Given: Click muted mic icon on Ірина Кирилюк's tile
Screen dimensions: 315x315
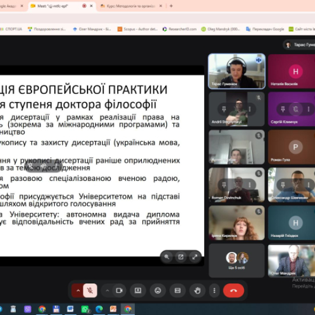Looking at the screenshot, I should [259, 211].
